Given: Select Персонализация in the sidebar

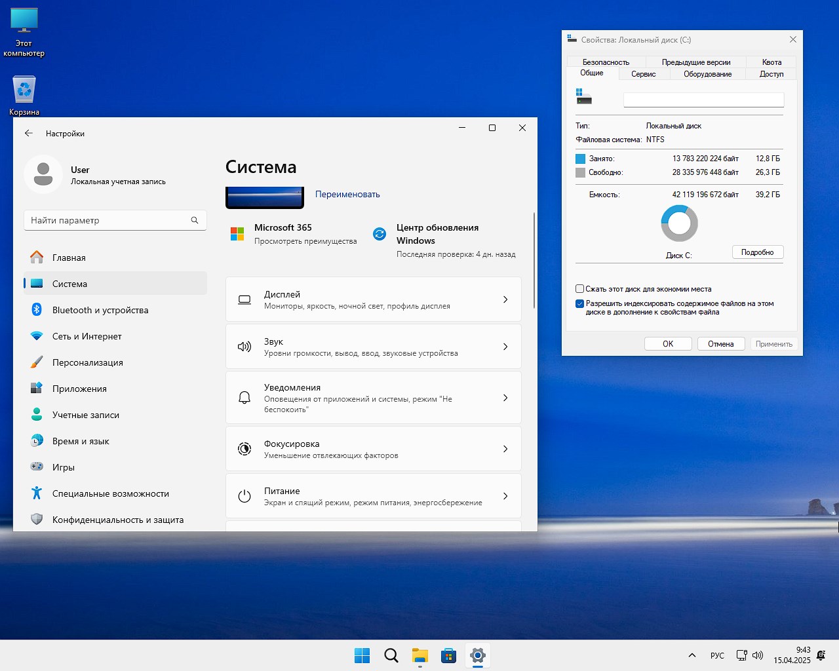Looking at the screenshot, I should tap(88, 362).
